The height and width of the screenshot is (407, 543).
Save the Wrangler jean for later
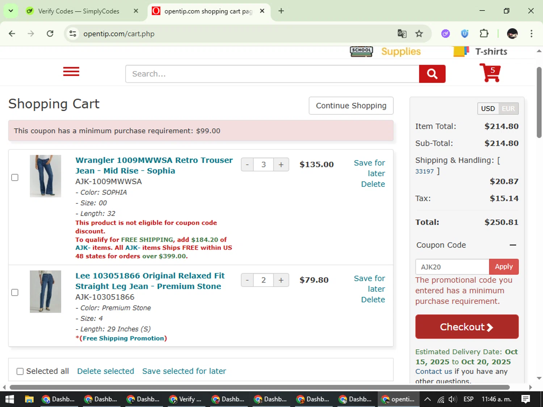coord(370,168)
